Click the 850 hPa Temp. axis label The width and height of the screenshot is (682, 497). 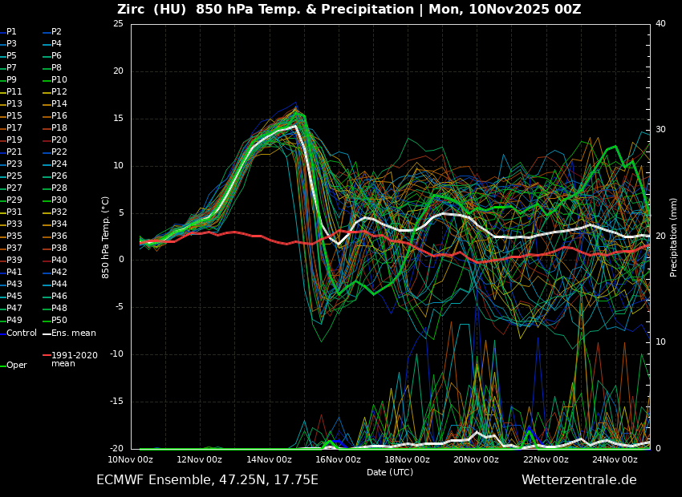click(106, 237)
